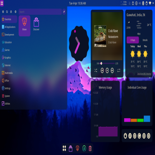
Task: Select the 3 Days forecast tab
Action: pyautogui.click(x=133, y=40)
